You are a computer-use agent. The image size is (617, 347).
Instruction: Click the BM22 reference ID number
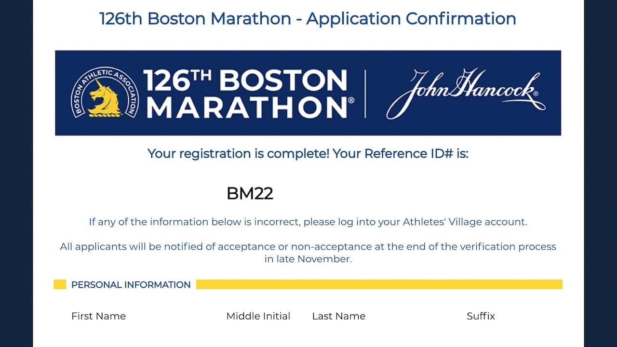coord(250,194)
